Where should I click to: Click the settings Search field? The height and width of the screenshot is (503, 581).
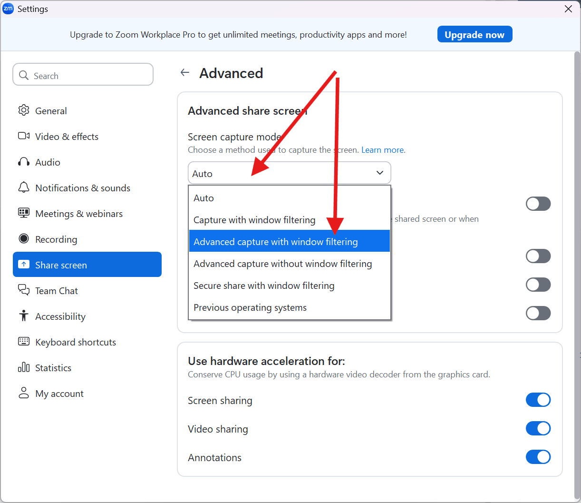(83, 76)
